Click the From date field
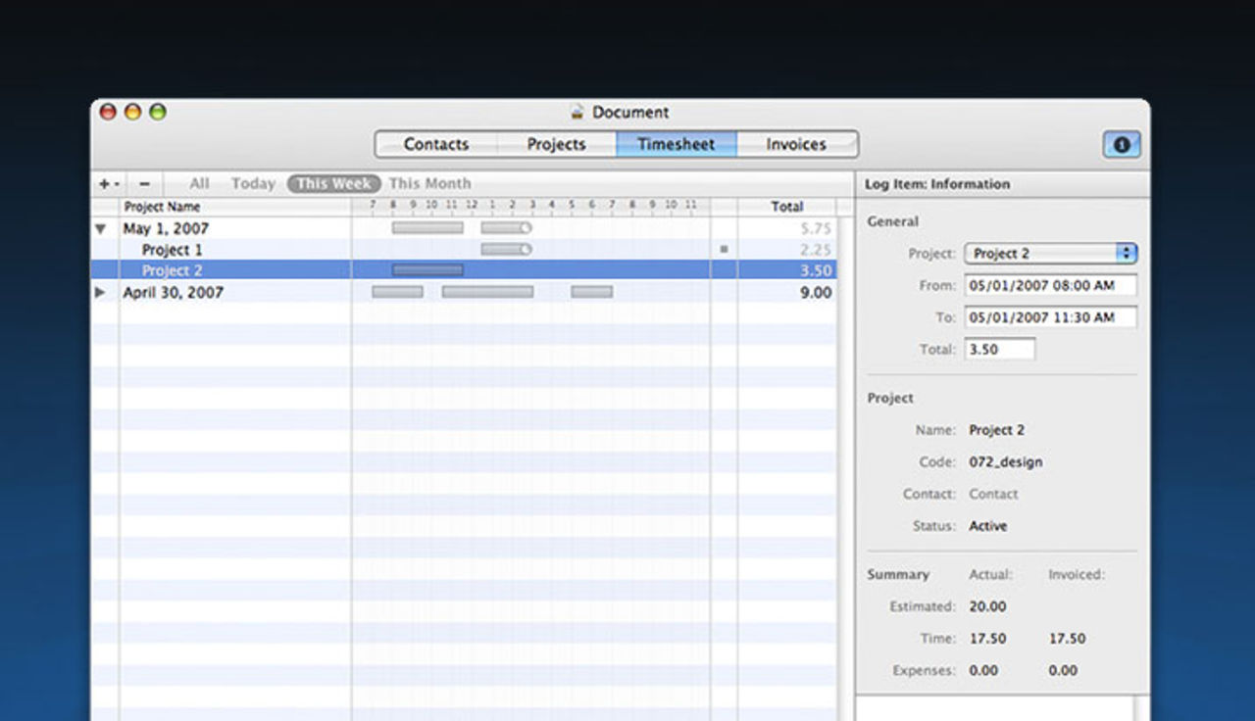Image resolution: width=1255 pixels, height=721 pixels. (1050, 286)
